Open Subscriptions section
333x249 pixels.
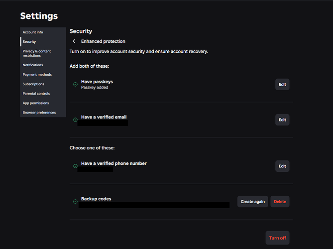(x=43, y=84)
